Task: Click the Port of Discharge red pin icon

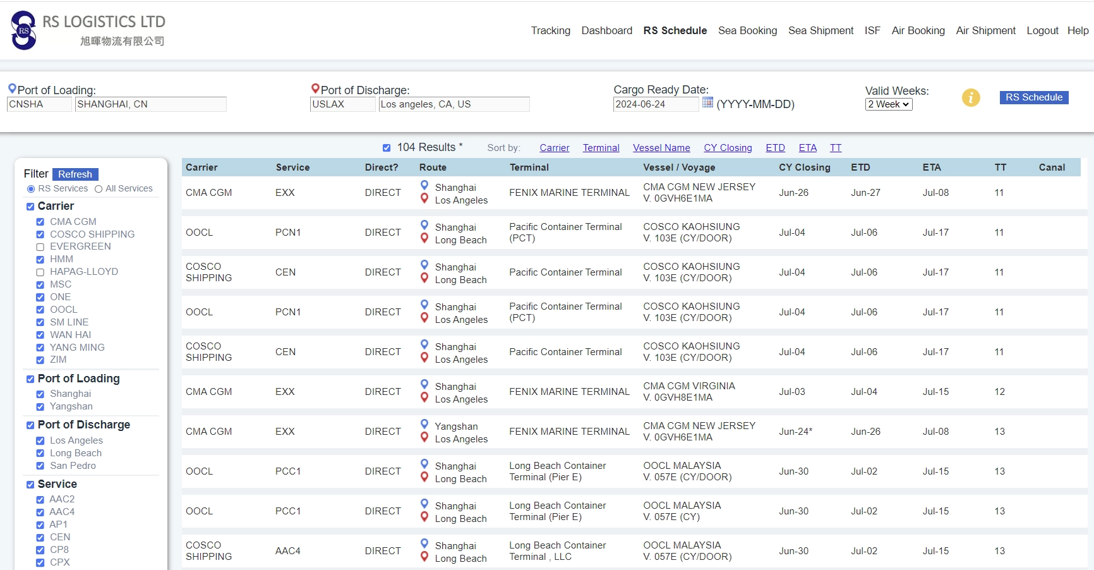Action: tap(315, 89)
